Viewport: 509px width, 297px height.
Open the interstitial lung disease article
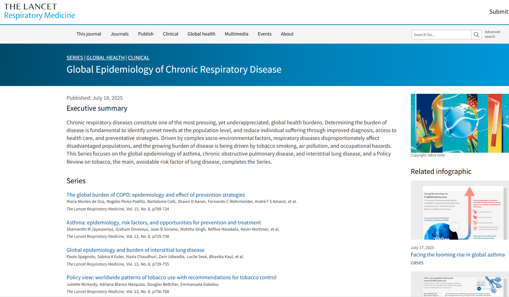[x=135, y=250]
